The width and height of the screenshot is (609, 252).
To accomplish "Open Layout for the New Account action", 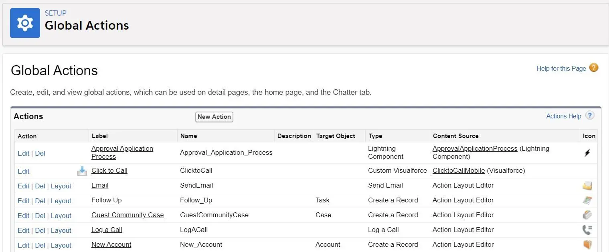I will point(61,245).
